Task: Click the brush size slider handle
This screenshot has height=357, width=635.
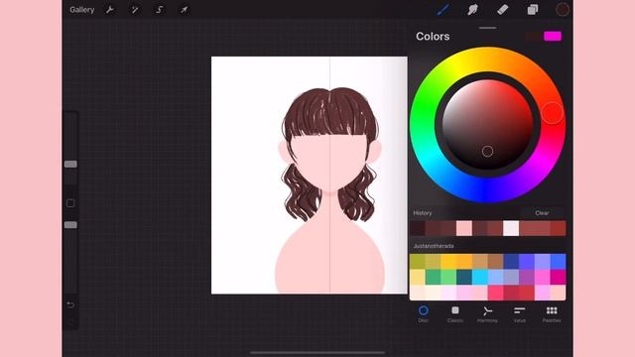Action: point(70,164)
